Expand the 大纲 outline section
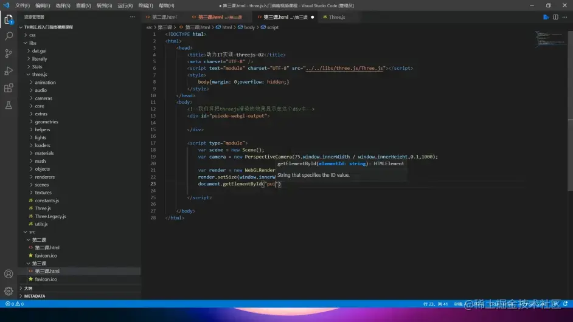This screenshot has height=322, width=573. [x=28, y=289]
